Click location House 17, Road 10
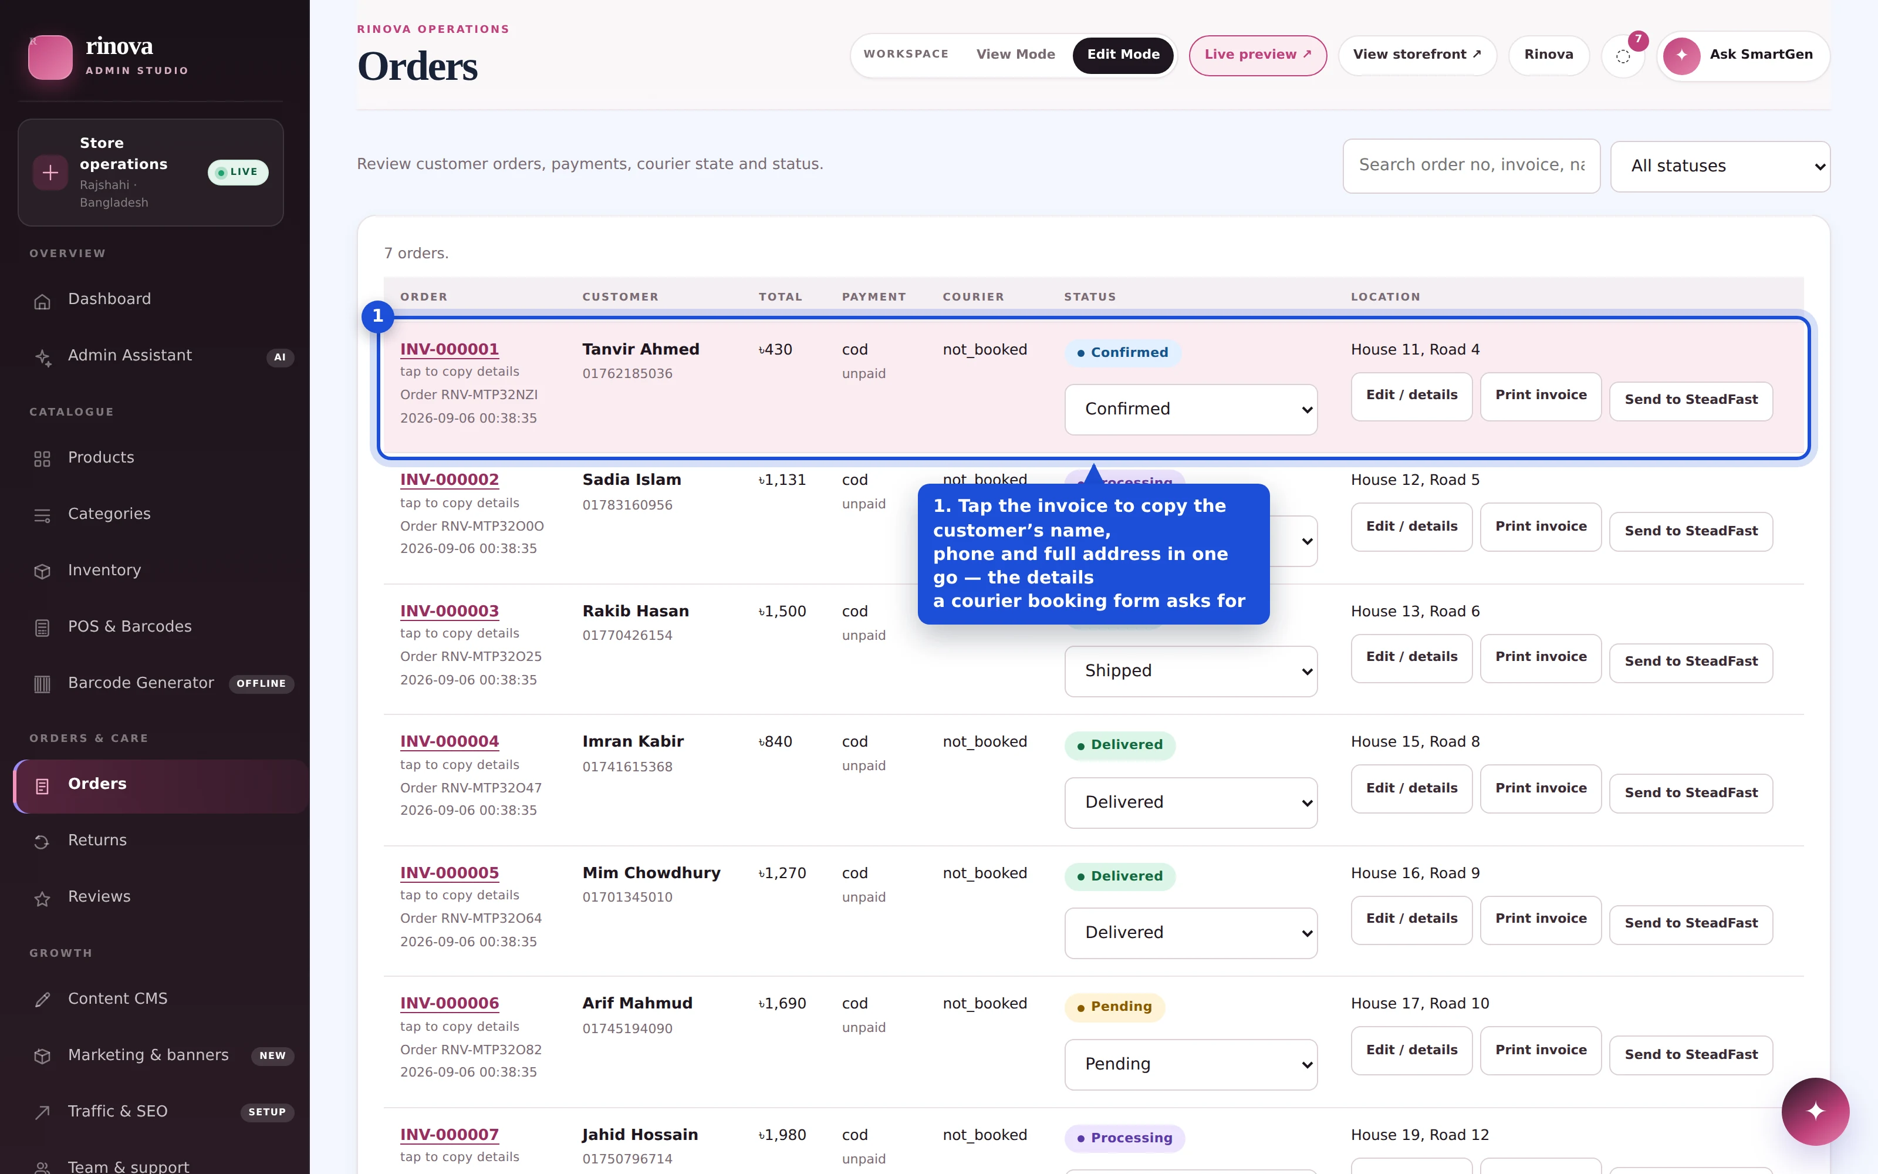 1420,1003
